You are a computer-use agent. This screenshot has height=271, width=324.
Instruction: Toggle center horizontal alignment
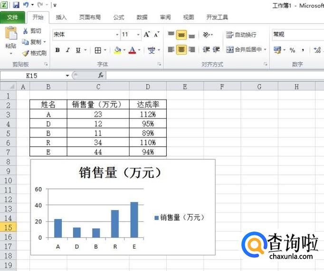181,49
